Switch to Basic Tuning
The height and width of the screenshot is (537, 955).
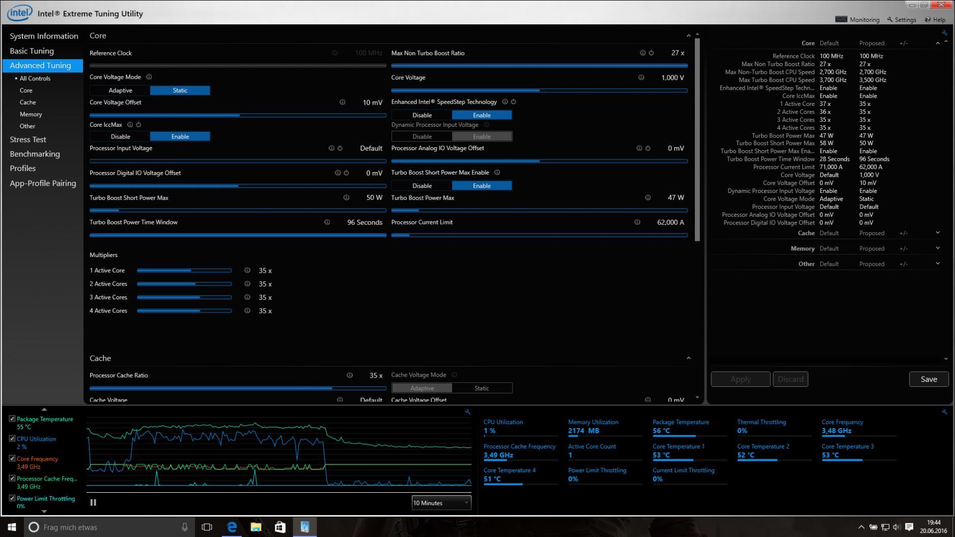[32, 51]
